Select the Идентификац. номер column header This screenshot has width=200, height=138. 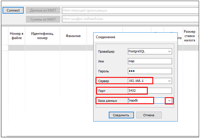click(42, 36)
